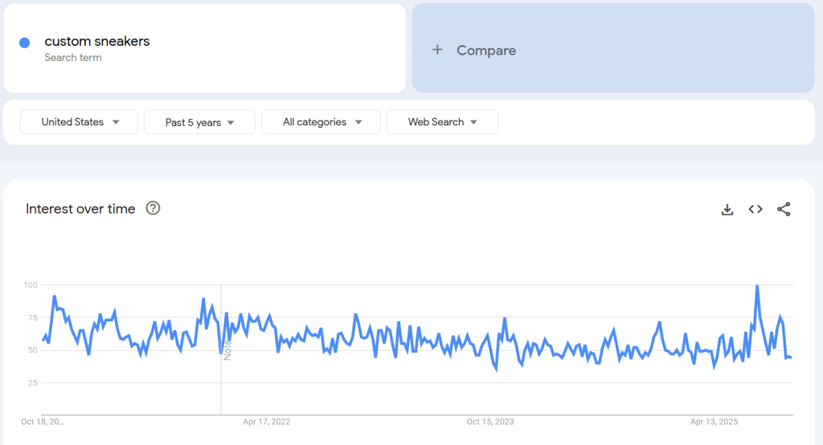Screen dimensions: 823x445
Task: Click the highest peak of the trend line
Action: pyautogui.click(x=756, y=286)
